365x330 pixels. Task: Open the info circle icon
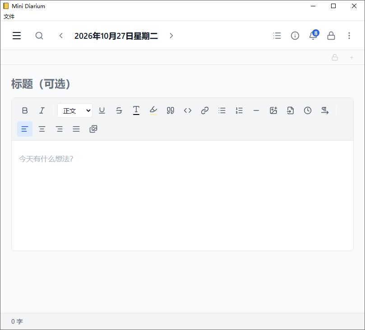coord(295,36)
